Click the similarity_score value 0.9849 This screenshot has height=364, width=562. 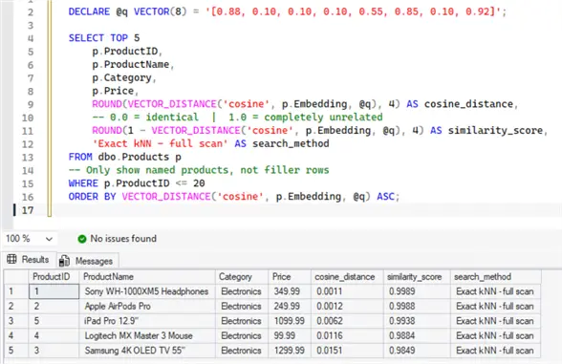point(417,351)
